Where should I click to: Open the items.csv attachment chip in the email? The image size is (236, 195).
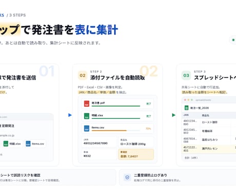point(35,144)
